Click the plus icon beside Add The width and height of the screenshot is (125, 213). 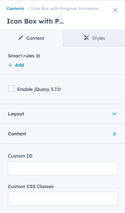[x=10, y=65]
